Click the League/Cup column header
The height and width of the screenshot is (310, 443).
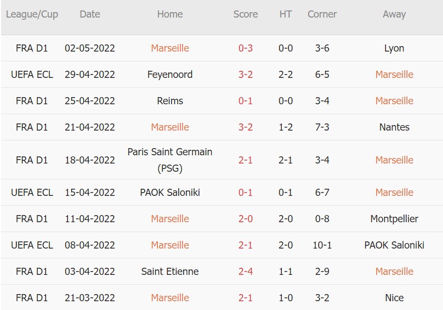click(x=32, y=14)
